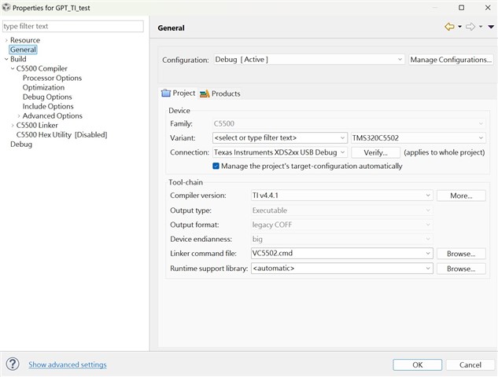Browse for linker command file
This screenshot has height=377, width=498.
(461, 254)
